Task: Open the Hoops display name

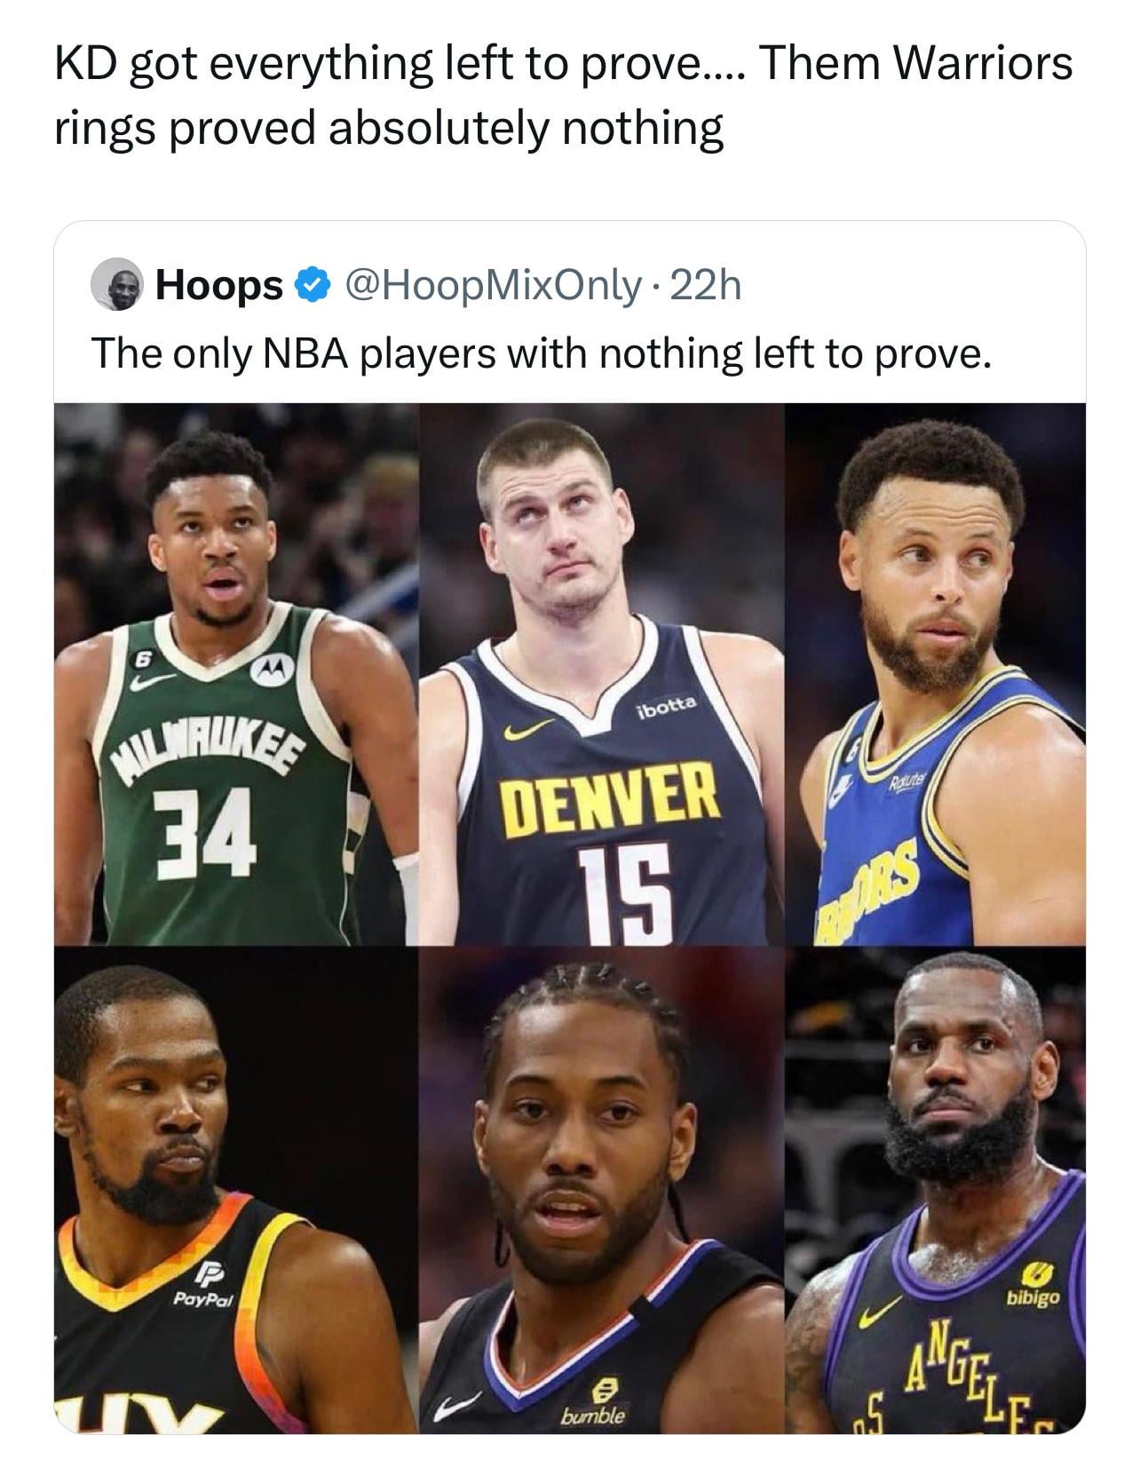Action: pos(218,286)
